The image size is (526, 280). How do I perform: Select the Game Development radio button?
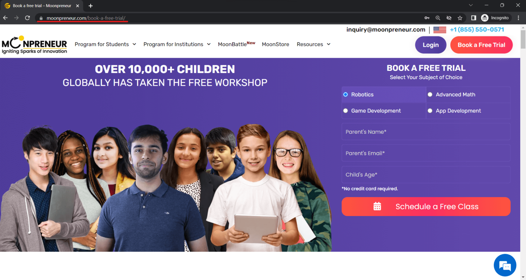346,111
